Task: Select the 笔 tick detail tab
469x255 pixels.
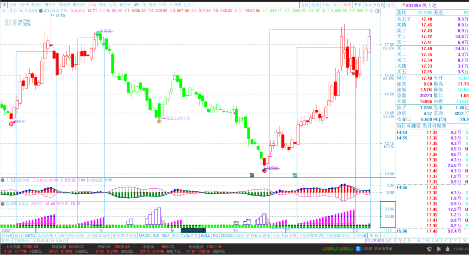Action: point(400,241)
